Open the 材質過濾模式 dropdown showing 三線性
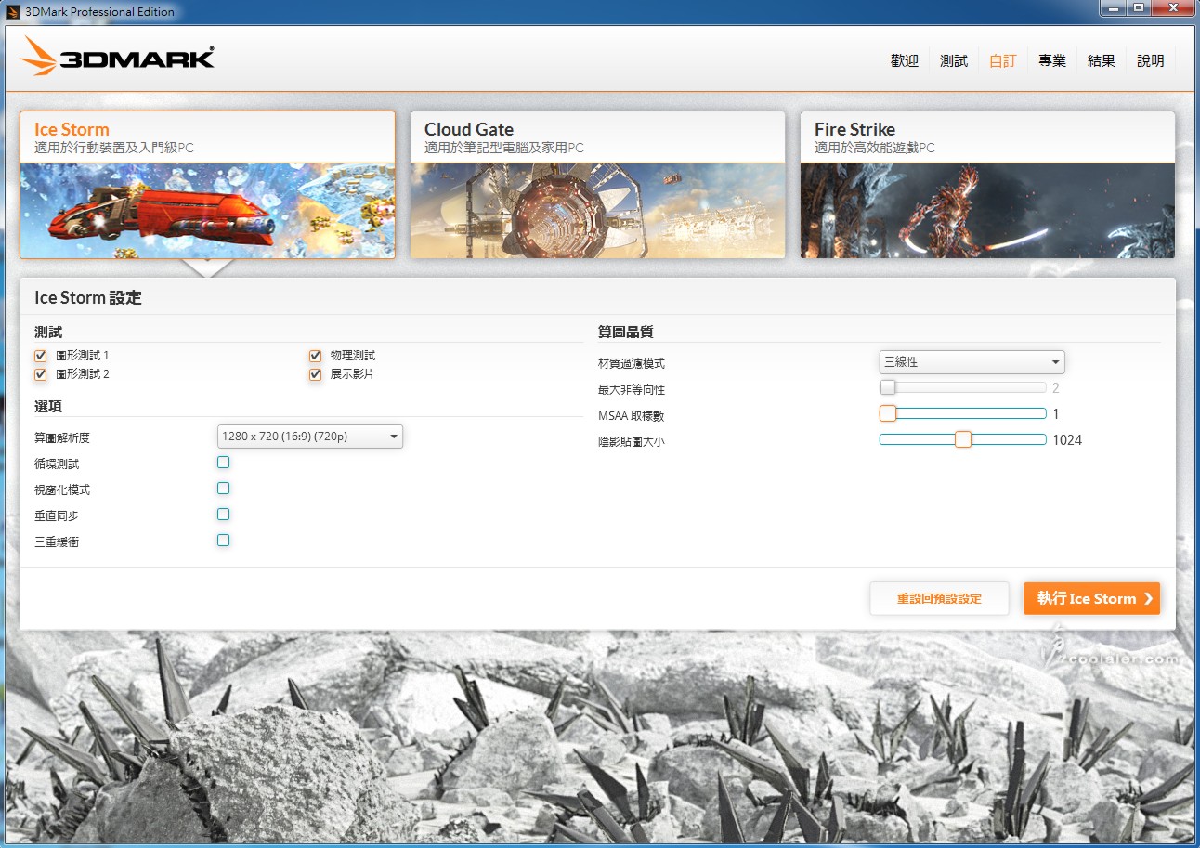This screenshot has width=1200, height=848. (x=972, y=362)
